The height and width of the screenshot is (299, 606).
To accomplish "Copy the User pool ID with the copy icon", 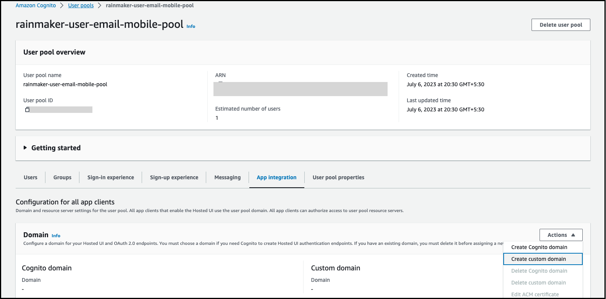I will tap(27, 110).
